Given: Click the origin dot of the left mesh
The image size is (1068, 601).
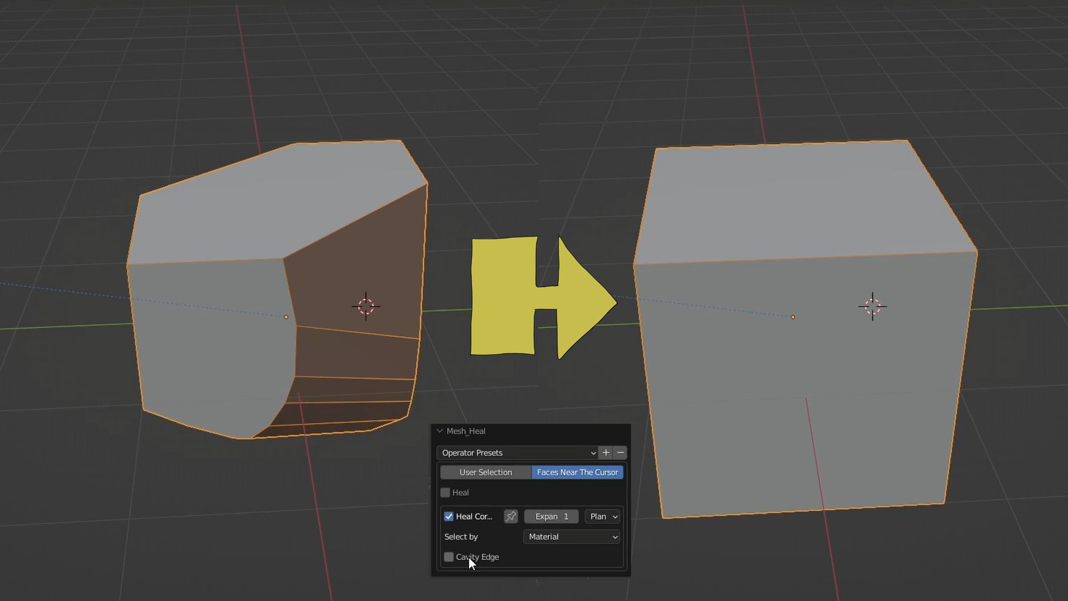Looking at the screenshot, I should 286,317.
